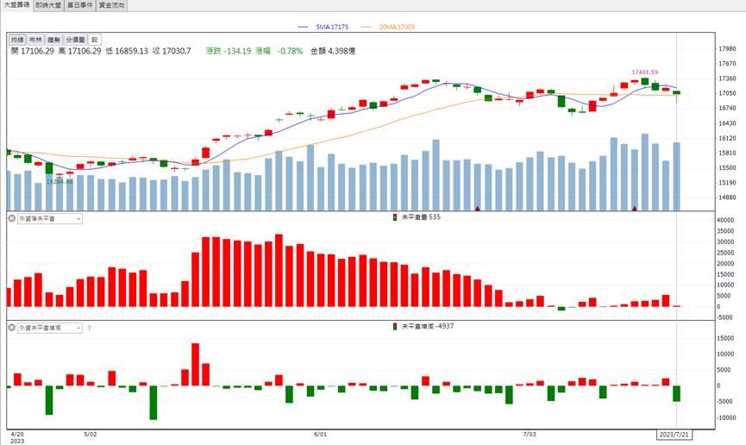Click the 開 17106.29 opening price
Viewport: 746px width, 445px height.
click(x=33, y=51)
